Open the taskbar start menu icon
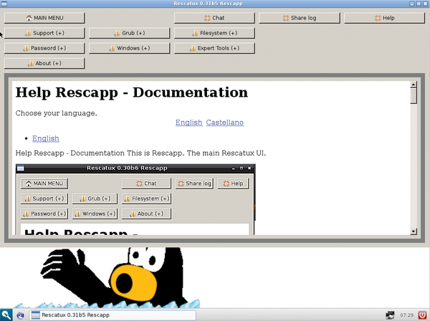 6,315
